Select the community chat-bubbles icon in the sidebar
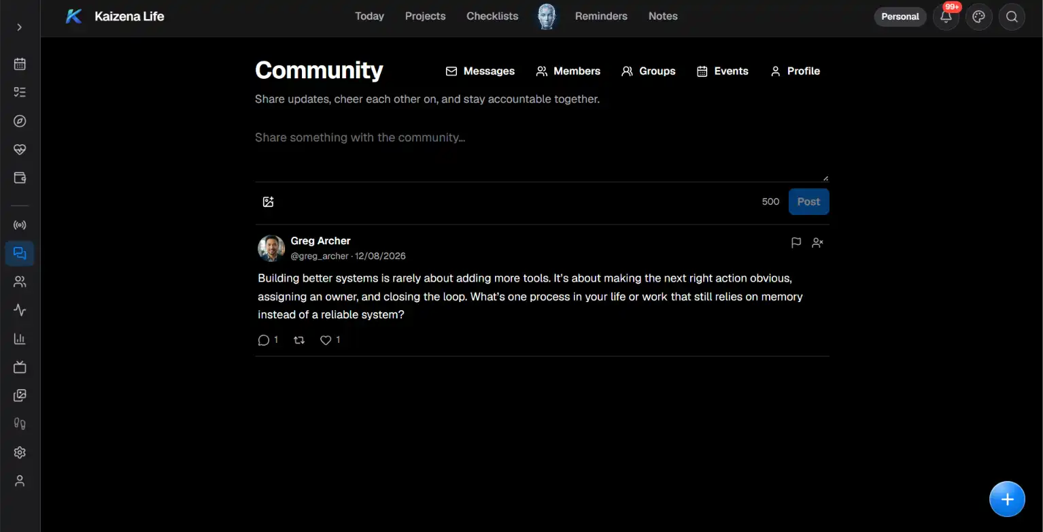 coord(20,254)
